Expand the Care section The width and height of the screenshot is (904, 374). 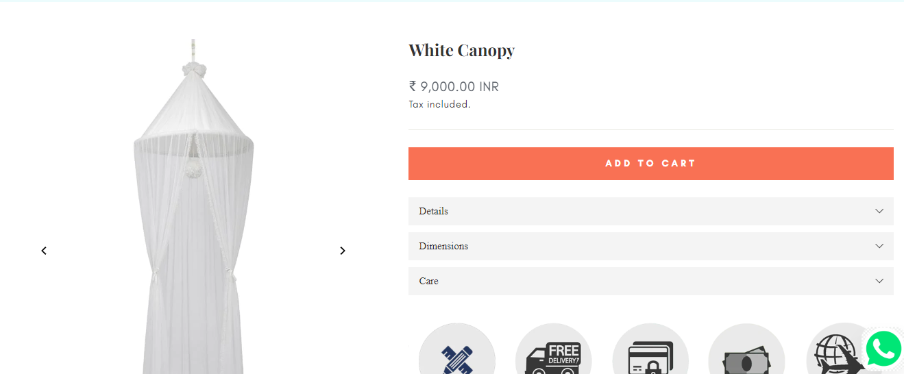[x=429, y=281]
